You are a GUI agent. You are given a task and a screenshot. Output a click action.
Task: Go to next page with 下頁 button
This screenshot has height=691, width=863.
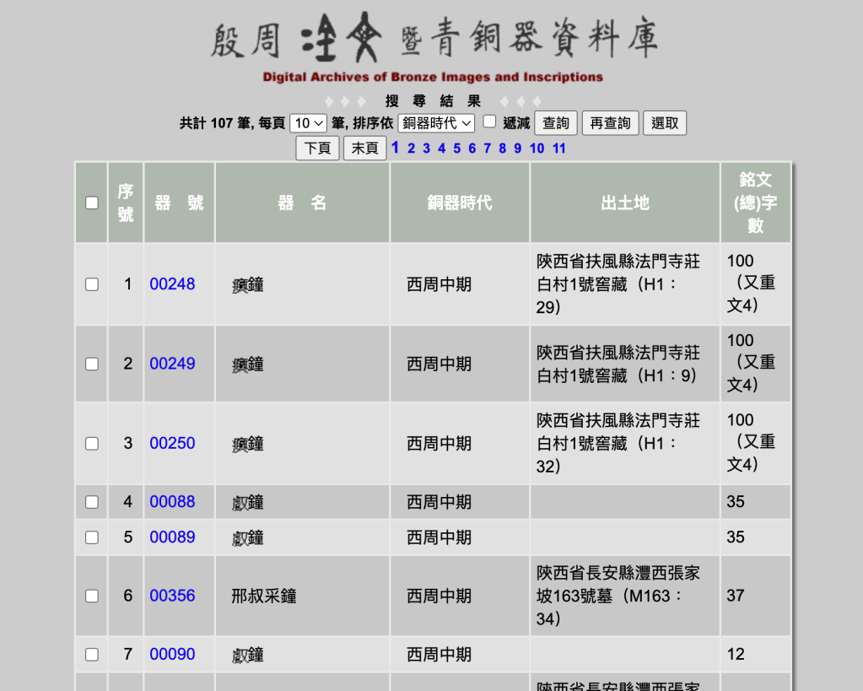pos(317,148)
